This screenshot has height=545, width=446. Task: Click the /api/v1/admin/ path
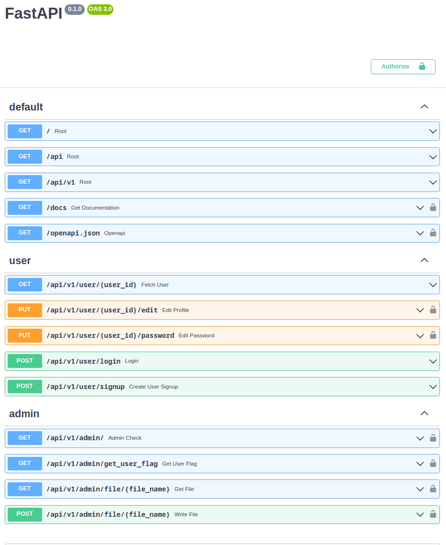75,438
